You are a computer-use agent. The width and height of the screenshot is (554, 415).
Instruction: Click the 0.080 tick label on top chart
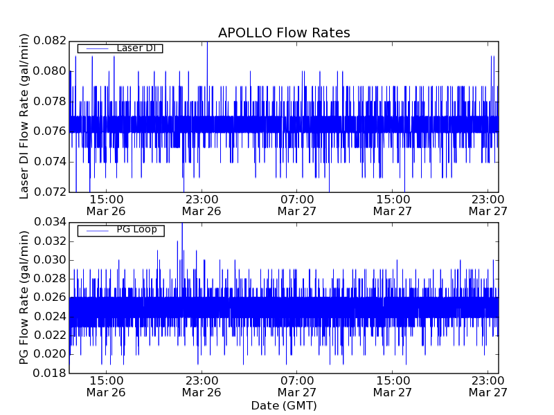[50, 71]
